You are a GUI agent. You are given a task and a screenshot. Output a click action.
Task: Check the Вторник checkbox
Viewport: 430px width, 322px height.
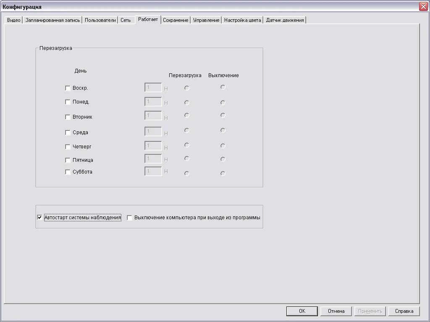point(68,117)
